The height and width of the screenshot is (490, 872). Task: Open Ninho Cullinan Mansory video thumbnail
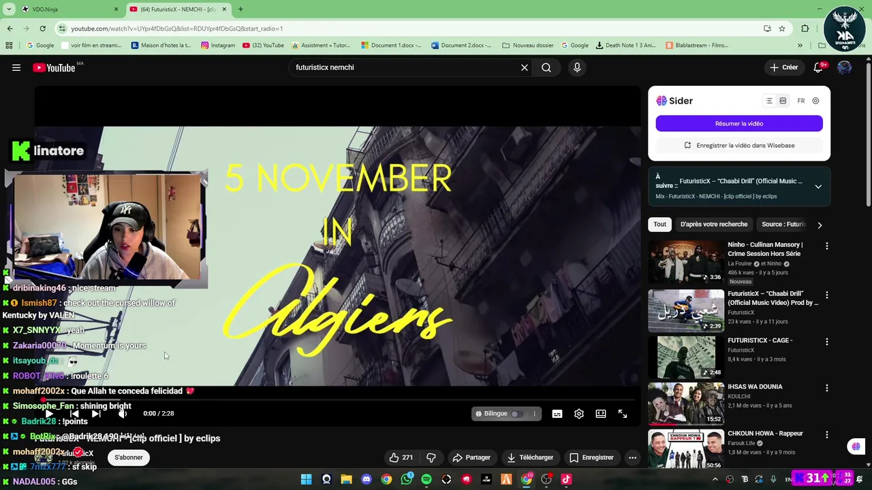(686, 262)
